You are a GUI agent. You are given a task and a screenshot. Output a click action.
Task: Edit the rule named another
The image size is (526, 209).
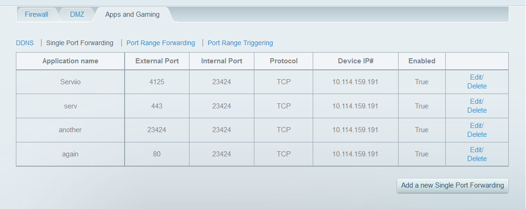point(476,126)
